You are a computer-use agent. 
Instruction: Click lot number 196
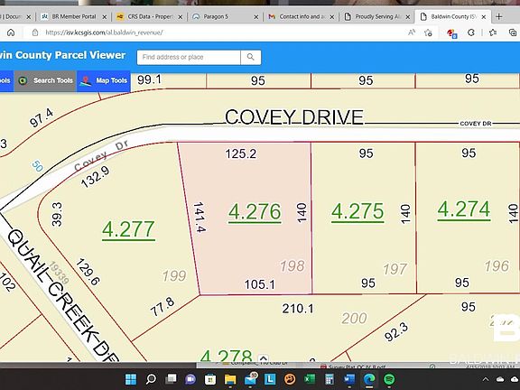[497, 266]
